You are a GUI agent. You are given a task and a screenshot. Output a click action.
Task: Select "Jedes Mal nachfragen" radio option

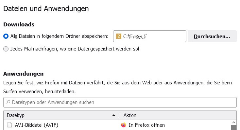(x=6, y=49)
